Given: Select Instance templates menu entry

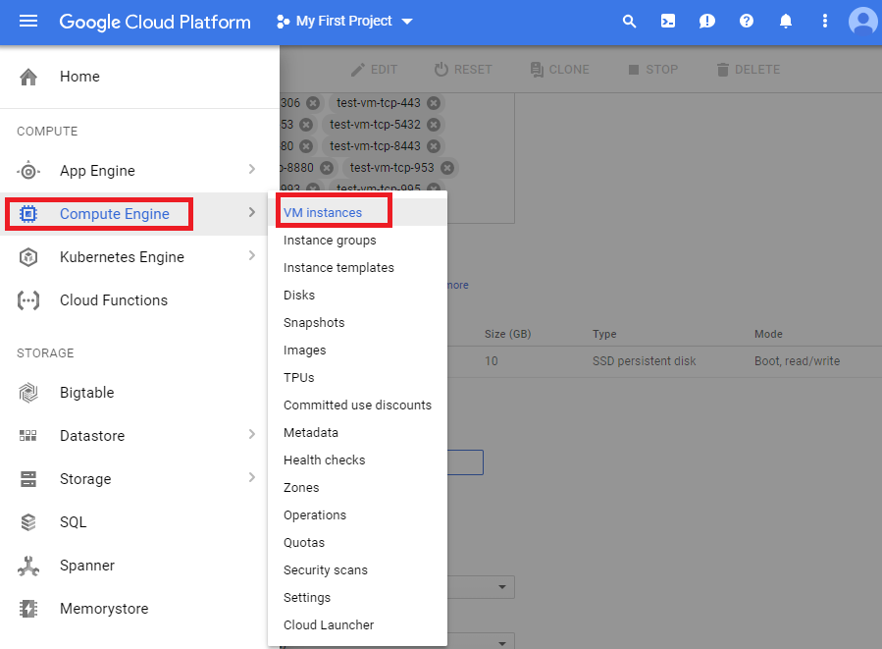Looking at the screenshot, I should coord(338,268).
